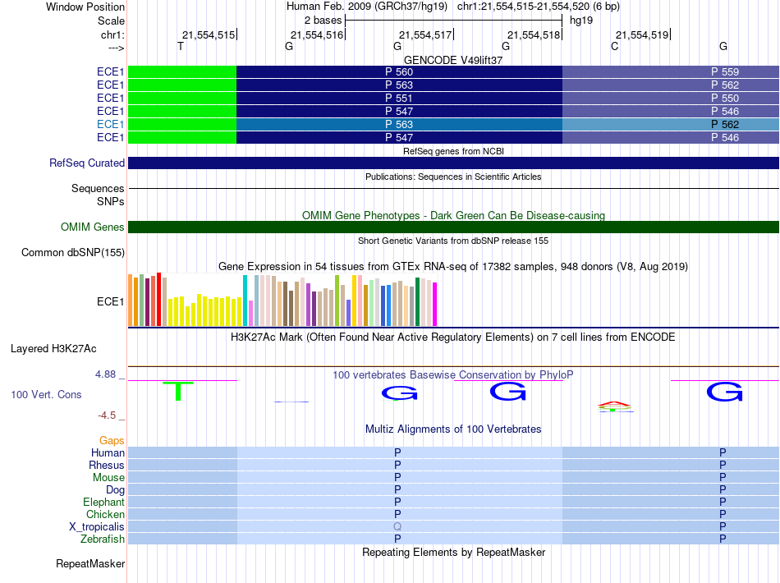Click the 100 vertebrates Basewise Conservation title
The image size is (780, 583).
[453, 375]
